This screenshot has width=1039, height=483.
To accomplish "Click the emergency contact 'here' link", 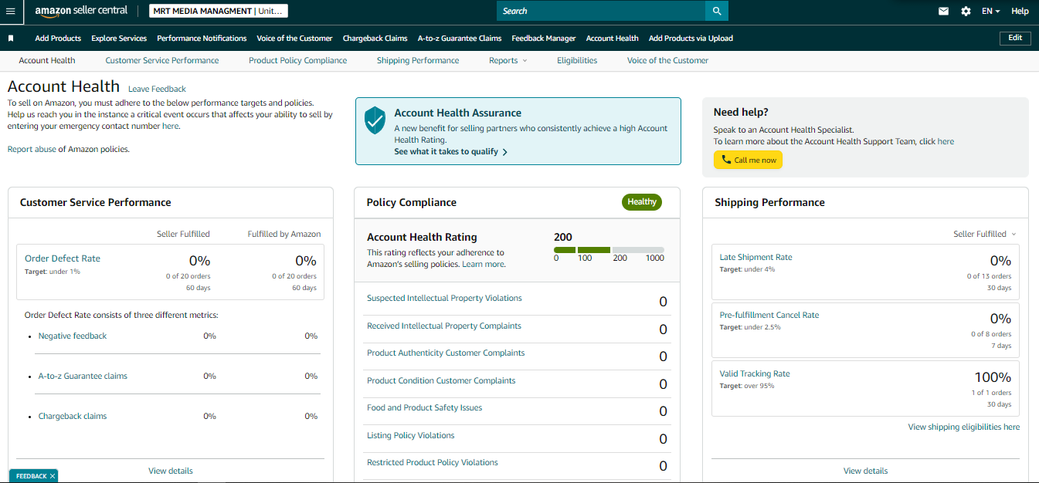I will (170, 126).
